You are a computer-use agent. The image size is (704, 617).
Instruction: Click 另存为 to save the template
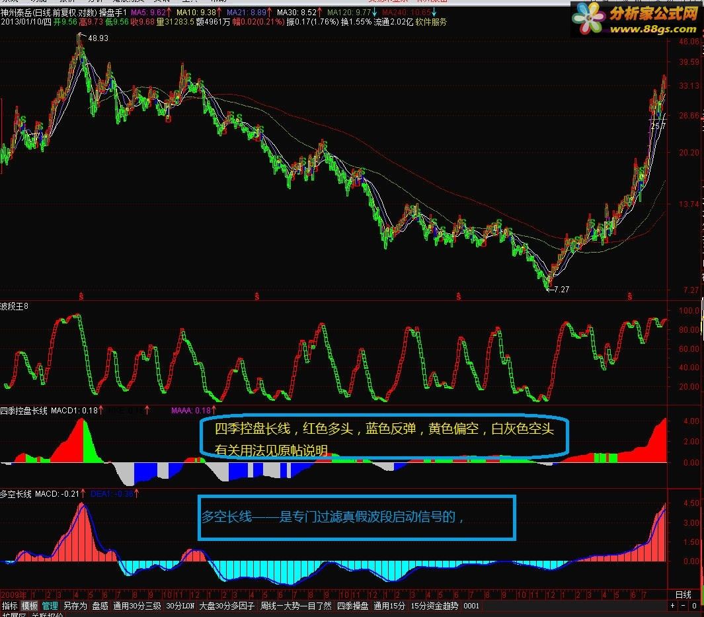pos(75,606)
